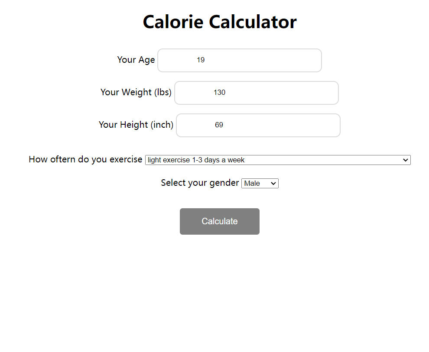Click the Your Height (inch) input field
This screenshot has width=429, height=352.
coord(258,125)
